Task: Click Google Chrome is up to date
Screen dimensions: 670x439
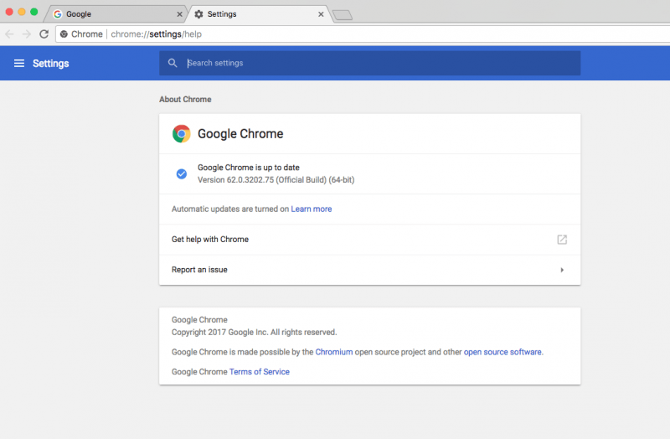Action: coord(248,168)
